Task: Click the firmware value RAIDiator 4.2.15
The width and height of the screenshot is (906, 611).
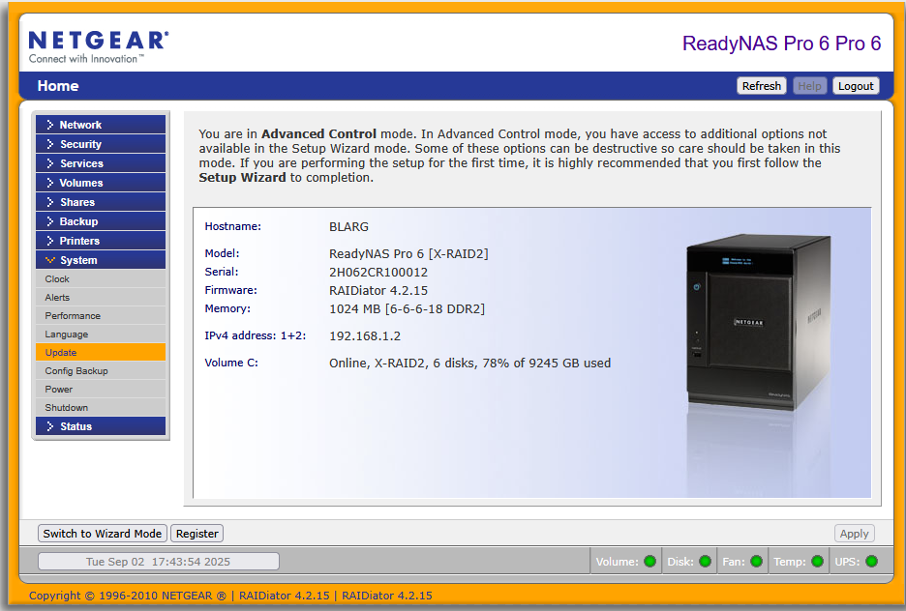Action: point(378,291)
